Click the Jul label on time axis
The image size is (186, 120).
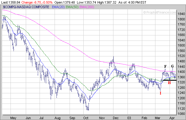41,118
